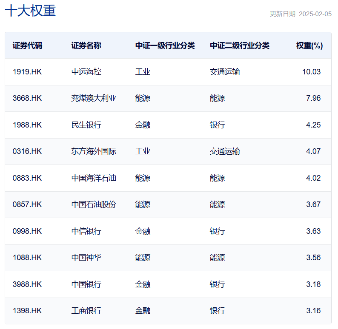Image resolution: width=338 pixels, height=329 pixels.
Task: Select the 东方海外国际 row name
Action: [x=94, y=151]
